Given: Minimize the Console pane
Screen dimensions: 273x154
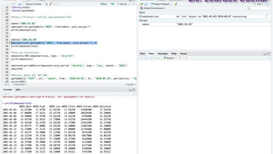Looking at the screenshot, I should [x=130, y=90].
